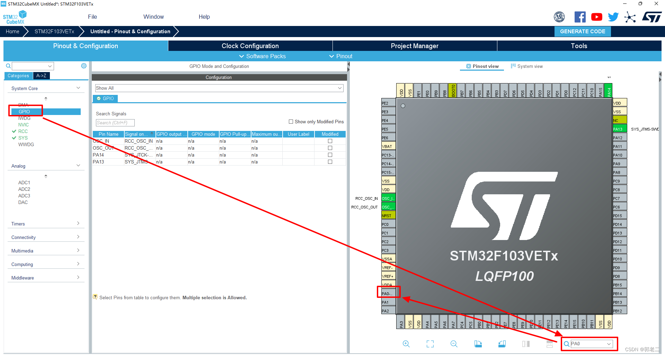Screen dimensions: 665x355
Task: Select the VBAT pin on the chip
Action: (x=388, y=146)
